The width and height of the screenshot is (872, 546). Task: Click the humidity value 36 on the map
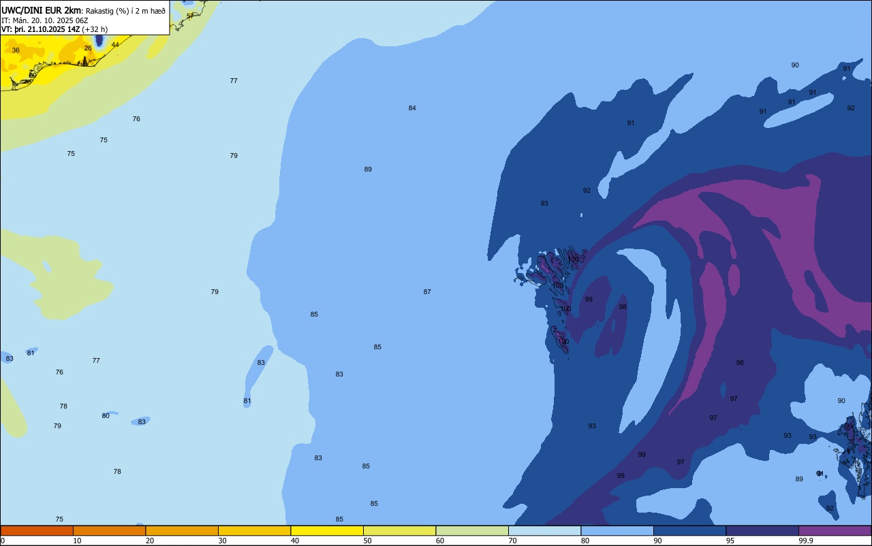16,50
